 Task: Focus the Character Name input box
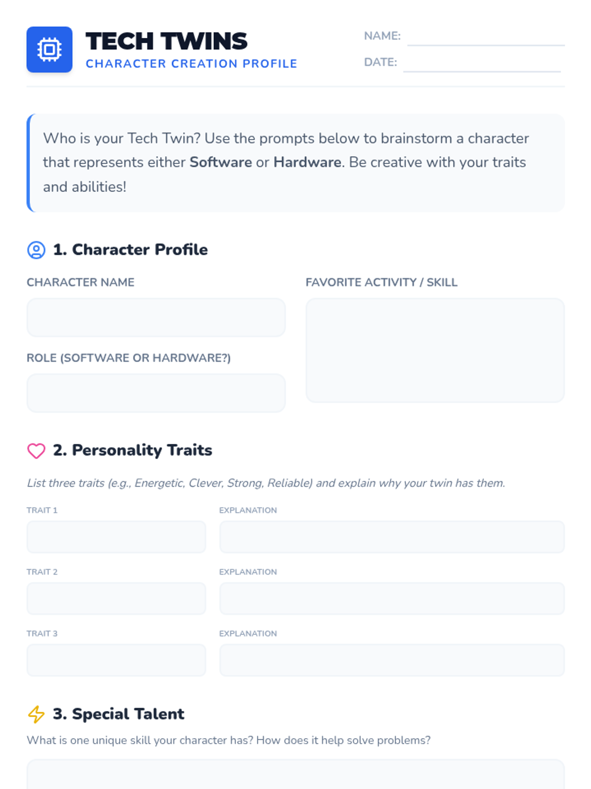[156, 318]
